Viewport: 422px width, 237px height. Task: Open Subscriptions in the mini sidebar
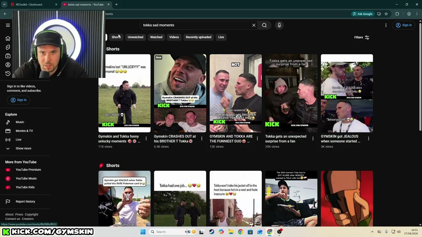pyautogui.click(x=8, y=56)
